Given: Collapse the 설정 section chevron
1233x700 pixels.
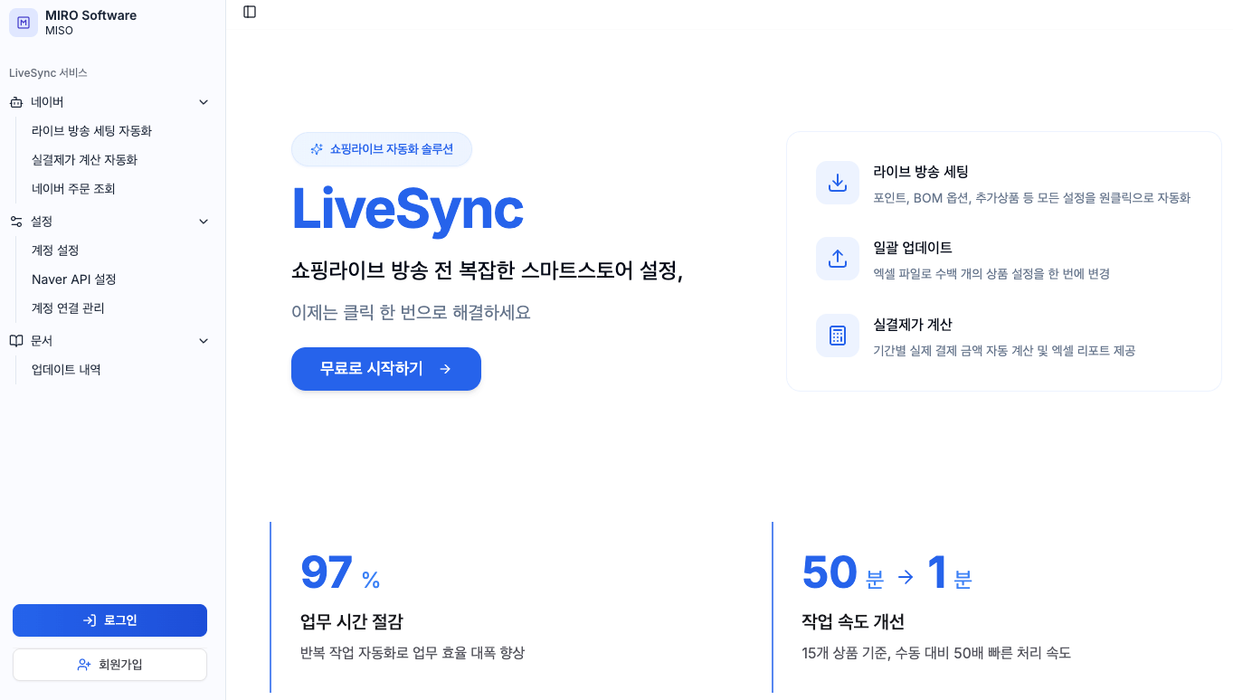Looking at the screenshot, I should pyautogui.click(x=204, y=222).
